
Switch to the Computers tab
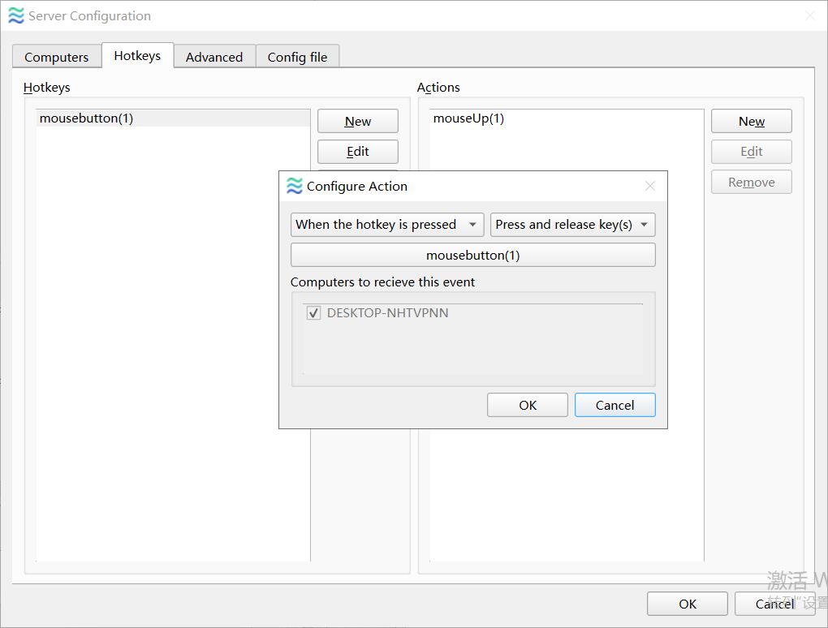tap(56, 57)
